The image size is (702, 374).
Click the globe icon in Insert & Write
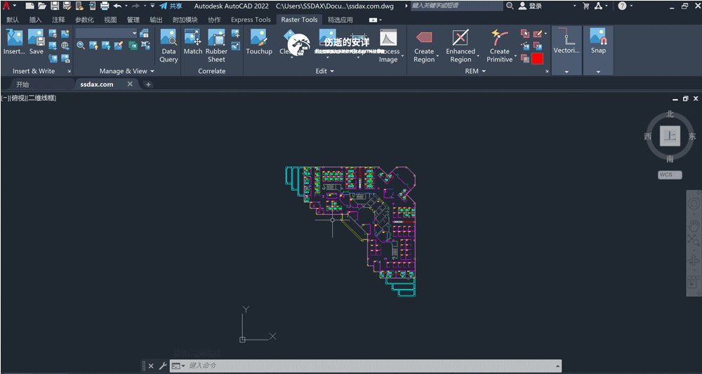[x=65, y=46]
